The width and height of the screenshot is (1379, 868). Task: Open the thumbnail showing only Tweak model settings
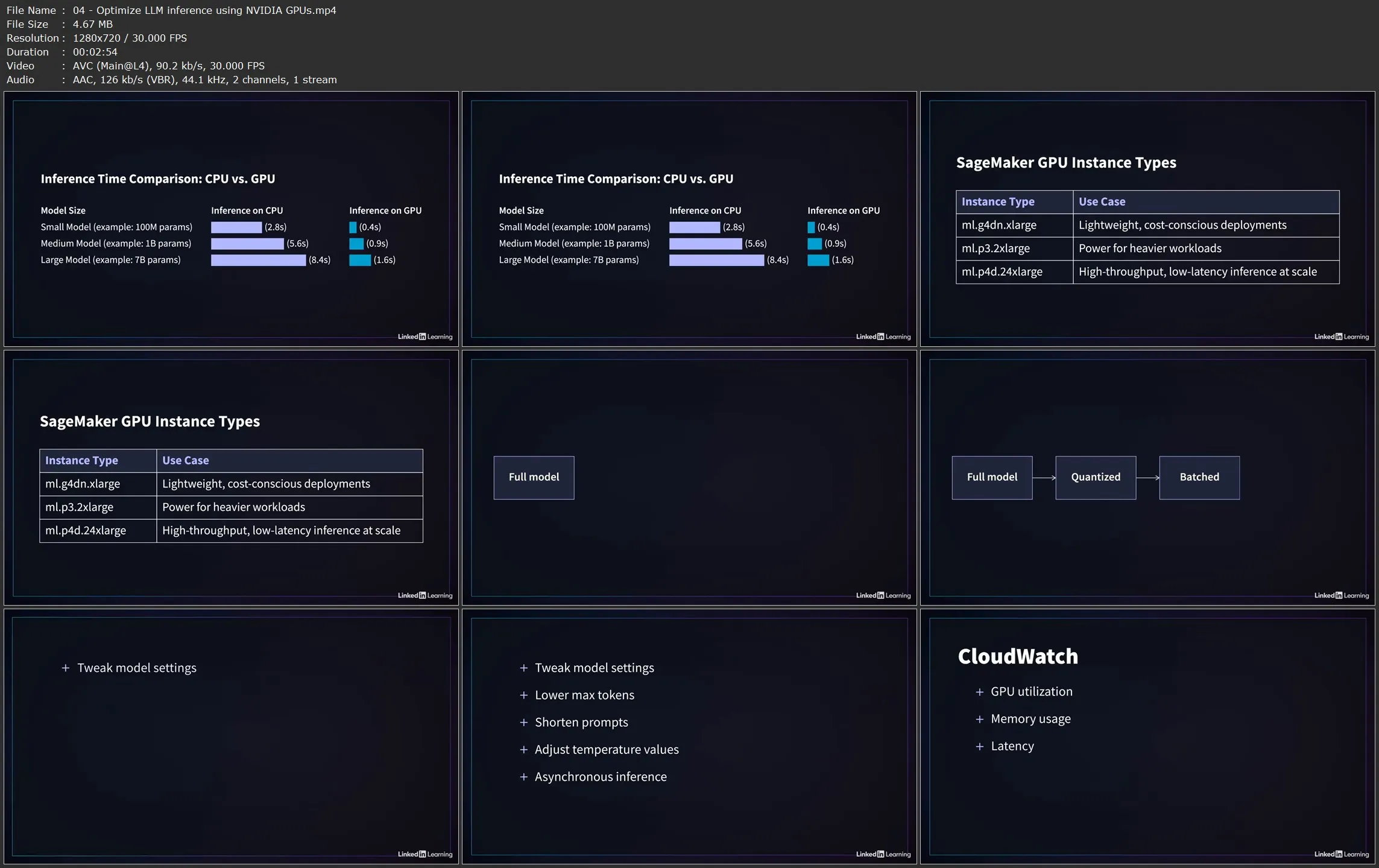(x=231, y=736)
